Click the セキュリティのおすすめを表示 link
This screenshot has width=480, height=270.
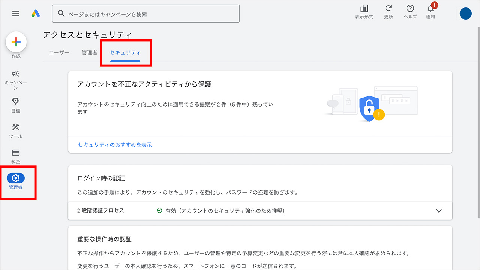[115, 145]
